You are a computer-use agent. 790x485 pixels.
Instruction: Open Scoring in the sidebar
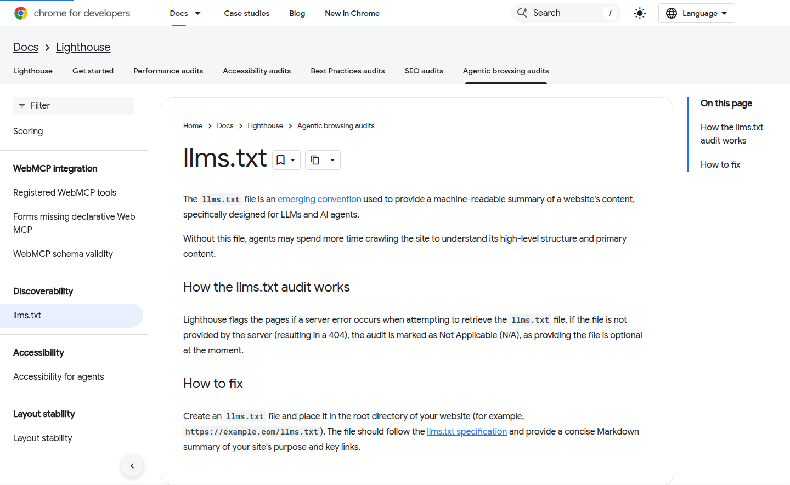click(x=28, y=132)
